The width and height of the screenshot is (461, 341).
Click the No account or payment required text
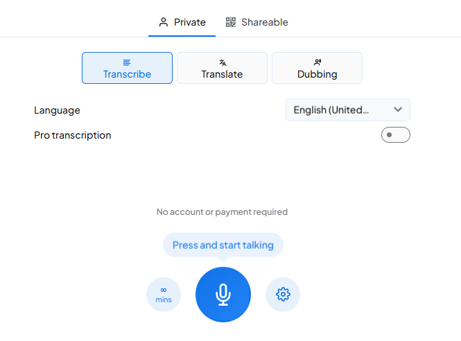tap(222, 212)
